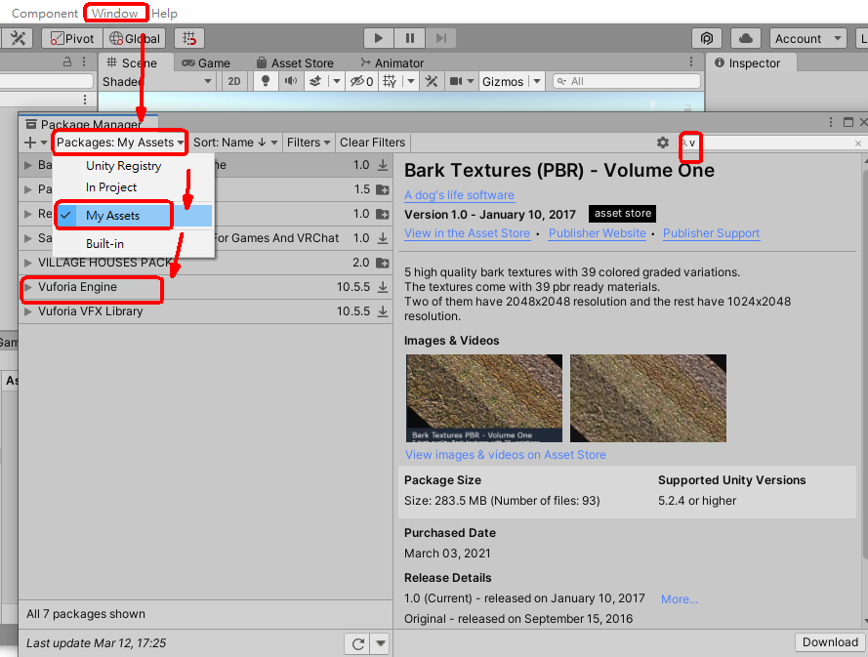
Task: Open Unity Collab services icon
Action: click(706, 38)
